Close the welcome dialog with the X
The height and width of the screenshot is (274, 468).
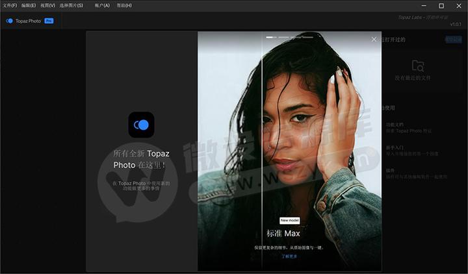click(374, 40)
